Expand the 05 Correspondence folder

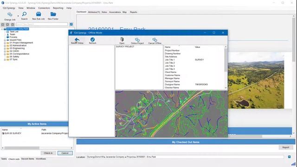(x=5, y=54)
